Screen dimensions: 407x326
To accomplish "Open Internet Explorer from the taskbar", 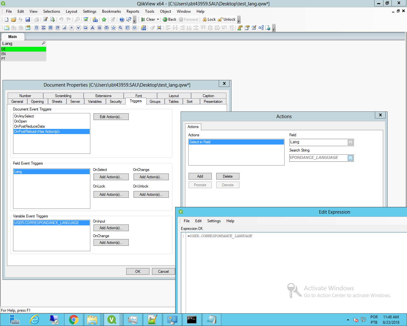I will point(34,319).
